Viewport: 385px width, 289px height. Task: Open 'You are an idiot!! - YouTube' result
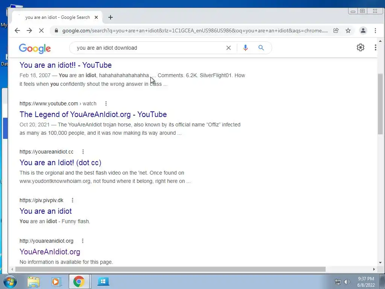tap(65, 65)
